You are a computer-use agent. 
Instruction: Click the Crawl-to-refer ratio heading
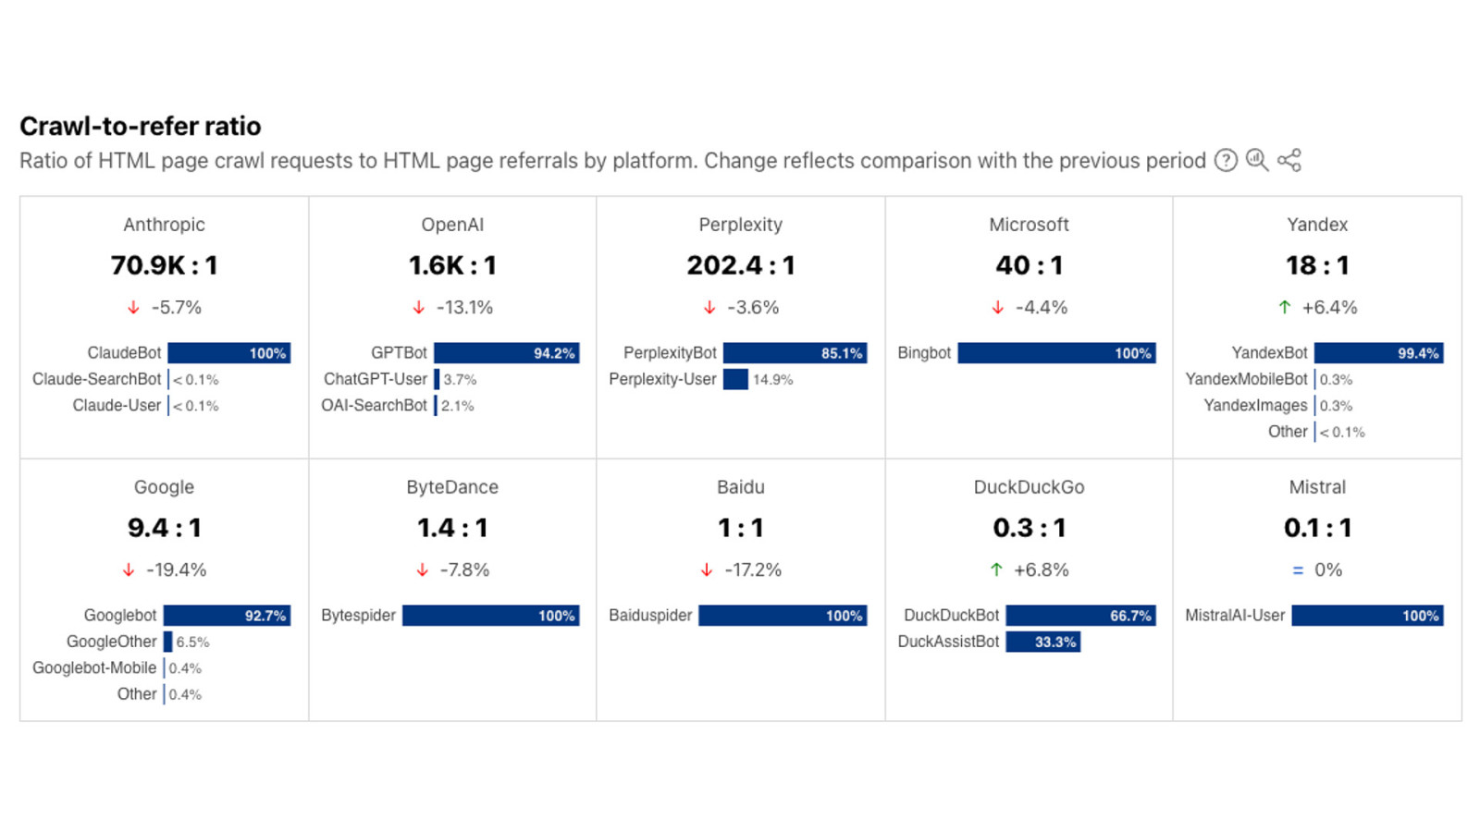(141, 126)
